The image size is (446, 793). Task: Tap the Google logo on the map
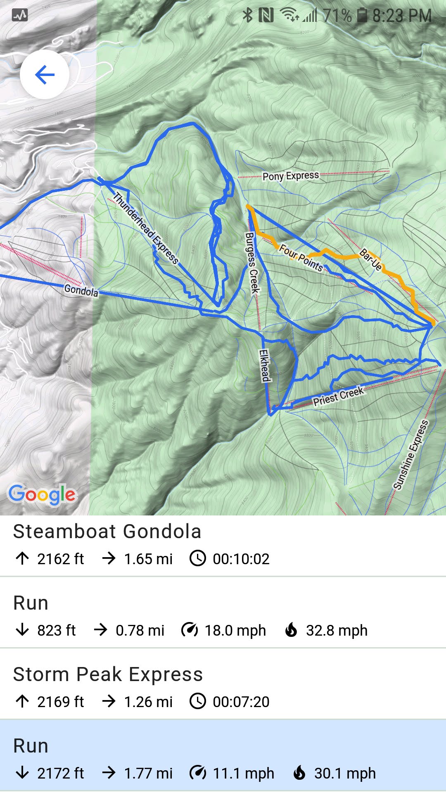(42, 494)
